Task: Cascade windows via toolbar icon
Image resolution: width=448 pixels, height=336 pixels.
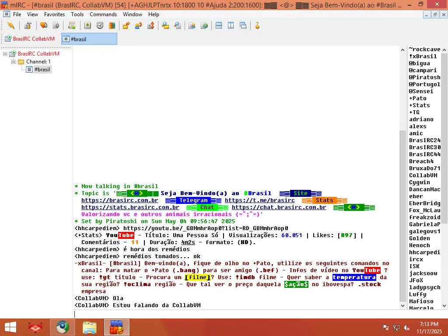Action: click(243, 25)
